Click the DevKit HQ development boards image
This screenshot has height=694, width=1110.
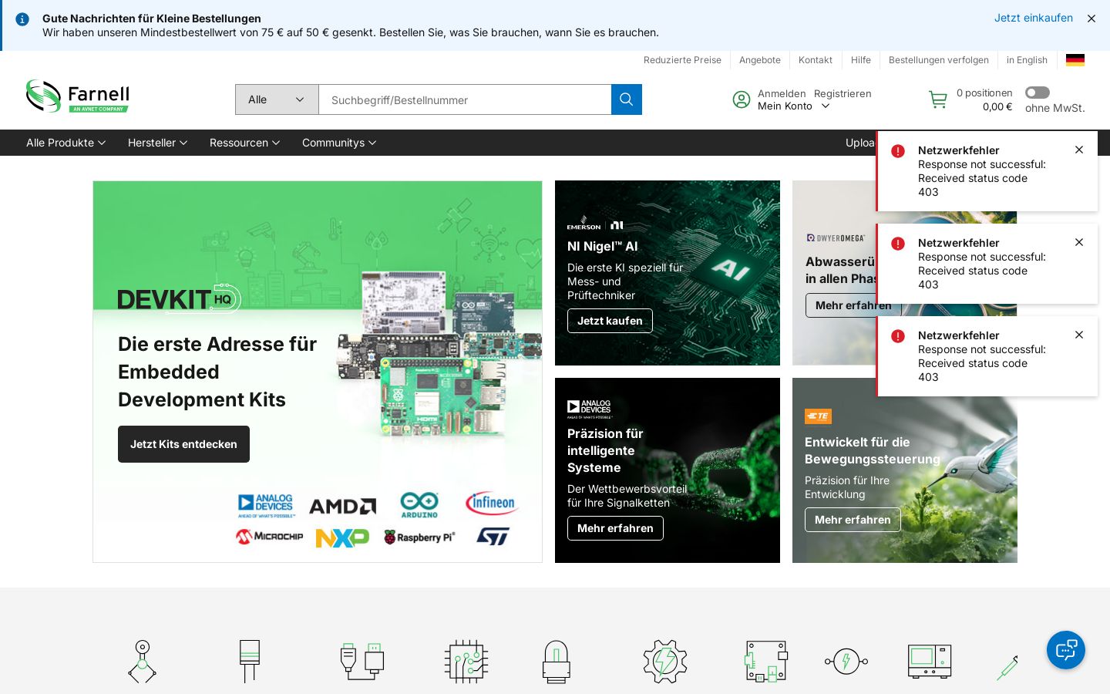pos(439,355)
